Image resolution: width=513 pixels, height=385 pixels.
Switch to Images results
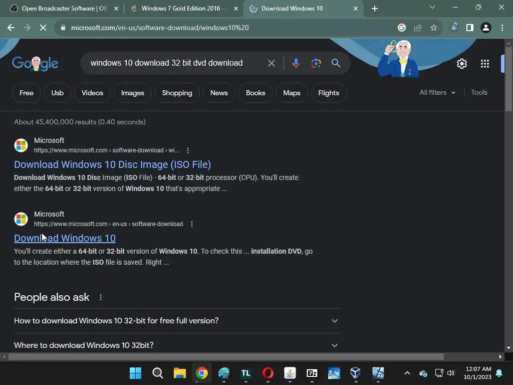point(132,93)
